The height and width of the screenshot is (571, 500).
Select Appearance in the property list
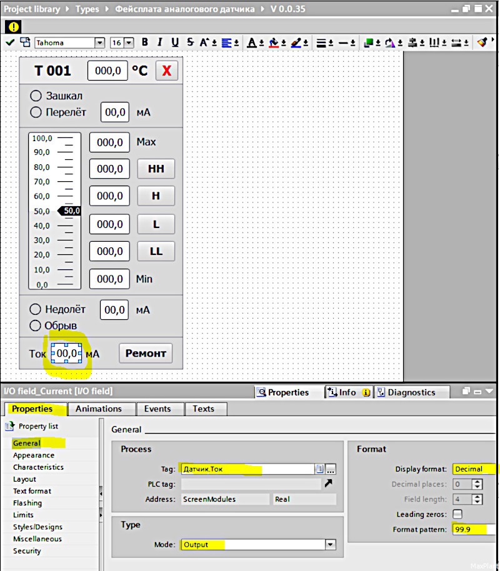(x=34, y=455)
